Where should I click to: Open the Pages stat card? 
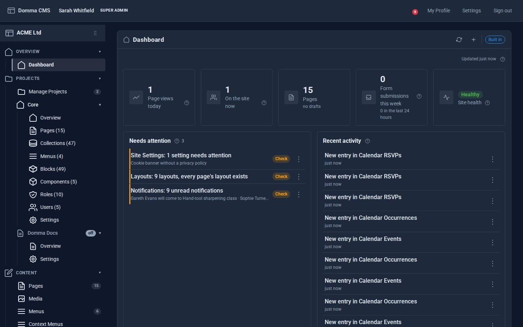click(314, 97)
